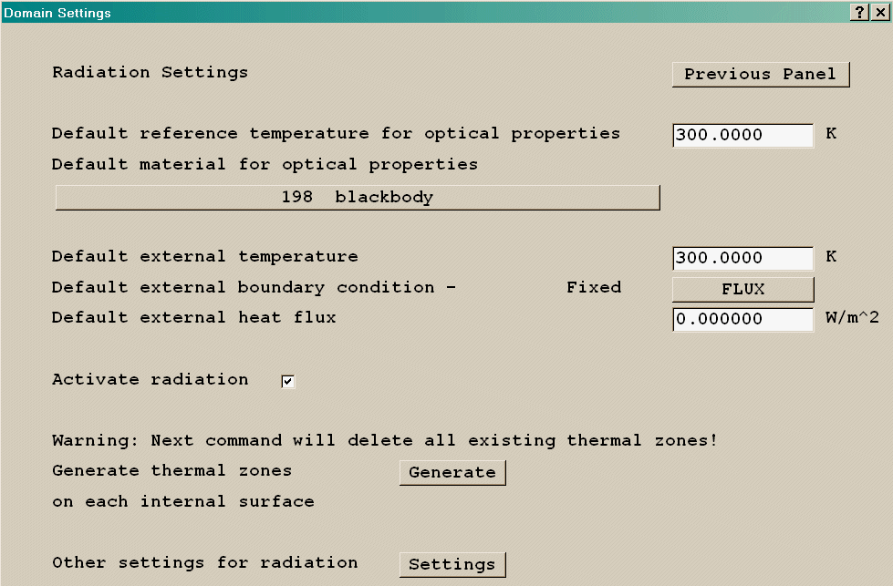The height and width of the screenshot is (586, 893).
Task: Uncheck the Activate radiation checkbox
Action: coord(288,382)
